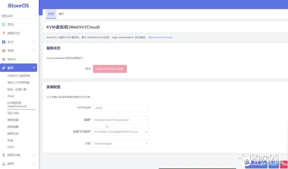
Task: Open DDNSTO 远程控制 service
Action: pyautogui.click(x=19, y=76)
